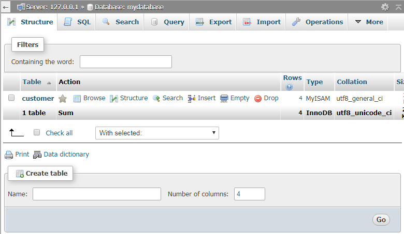Click the Operations wrench icon
Image resolution: width=404 pixels, height=234 pixels.
296,22
